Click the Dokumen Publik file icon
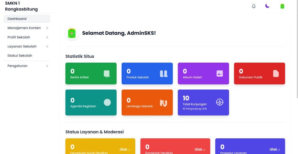The height and width of the screenshot is (154, 298). (276, 74)
